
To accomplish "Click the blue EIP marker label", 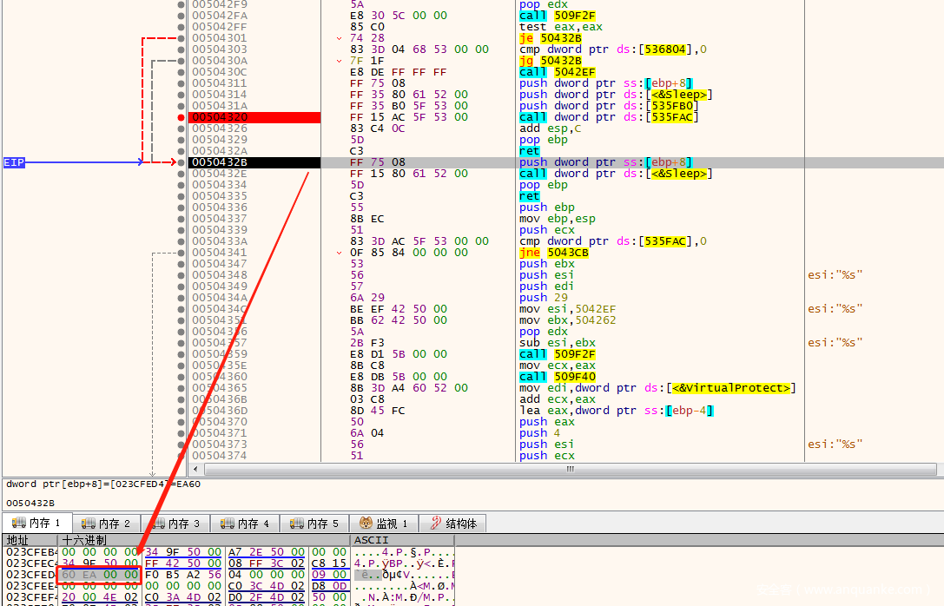I will point(14,162).
